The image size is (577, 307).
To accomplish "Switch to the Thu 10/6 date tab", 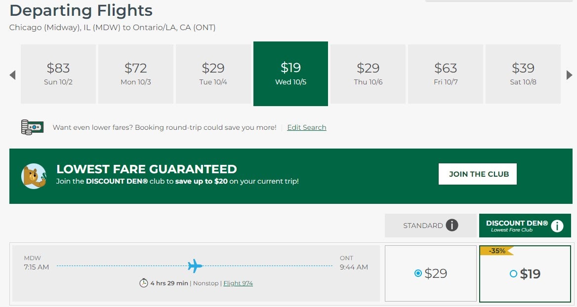I will click(368, 74).
